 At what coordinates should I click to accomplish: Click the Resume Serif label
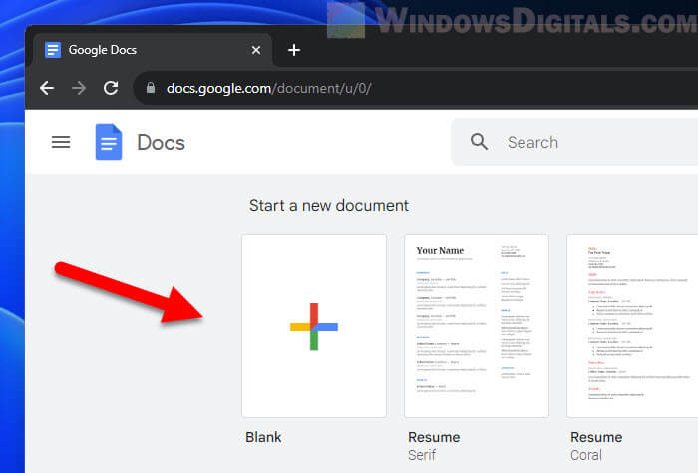[x=434, y=446]
